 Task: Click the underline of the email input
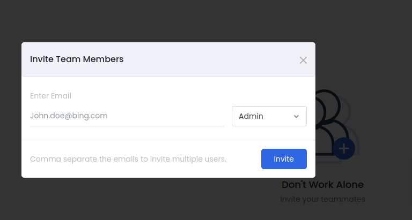[x=127, y=126]
